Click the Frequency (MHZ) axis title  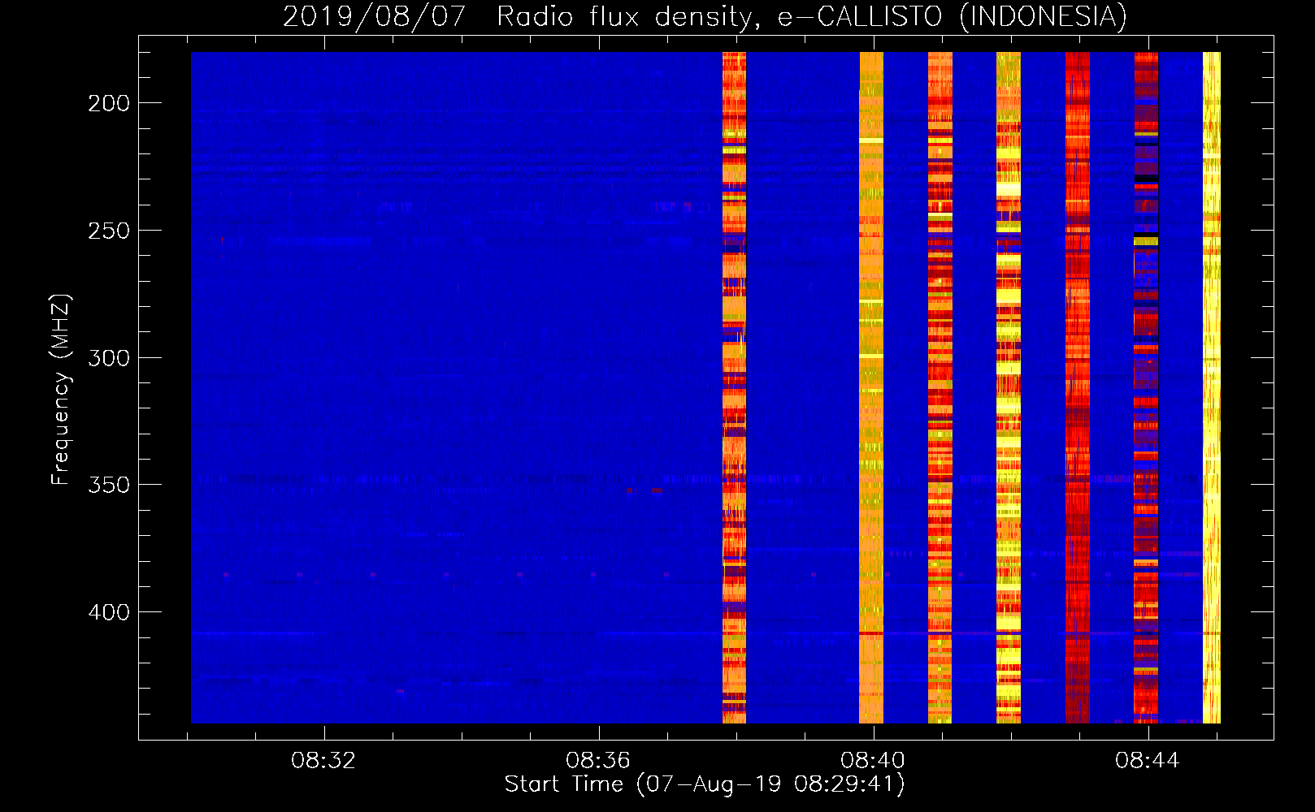pyautogui.click(x=61, y=389)
